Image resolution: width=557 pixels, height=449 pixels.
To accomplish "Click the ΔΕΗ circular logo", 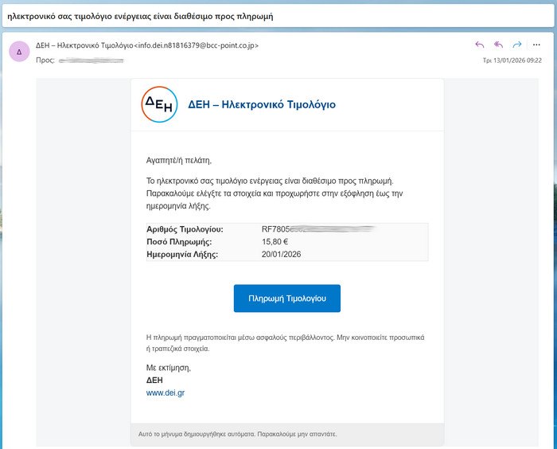I will click(x=159, y=104).
